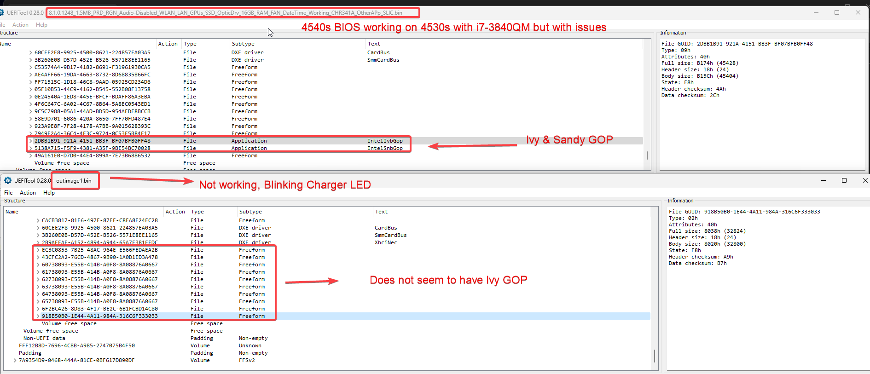Screen dimensions: 870x374
Task: Open Help menu in the outimage1.bin window
Action: coord(49,193)
